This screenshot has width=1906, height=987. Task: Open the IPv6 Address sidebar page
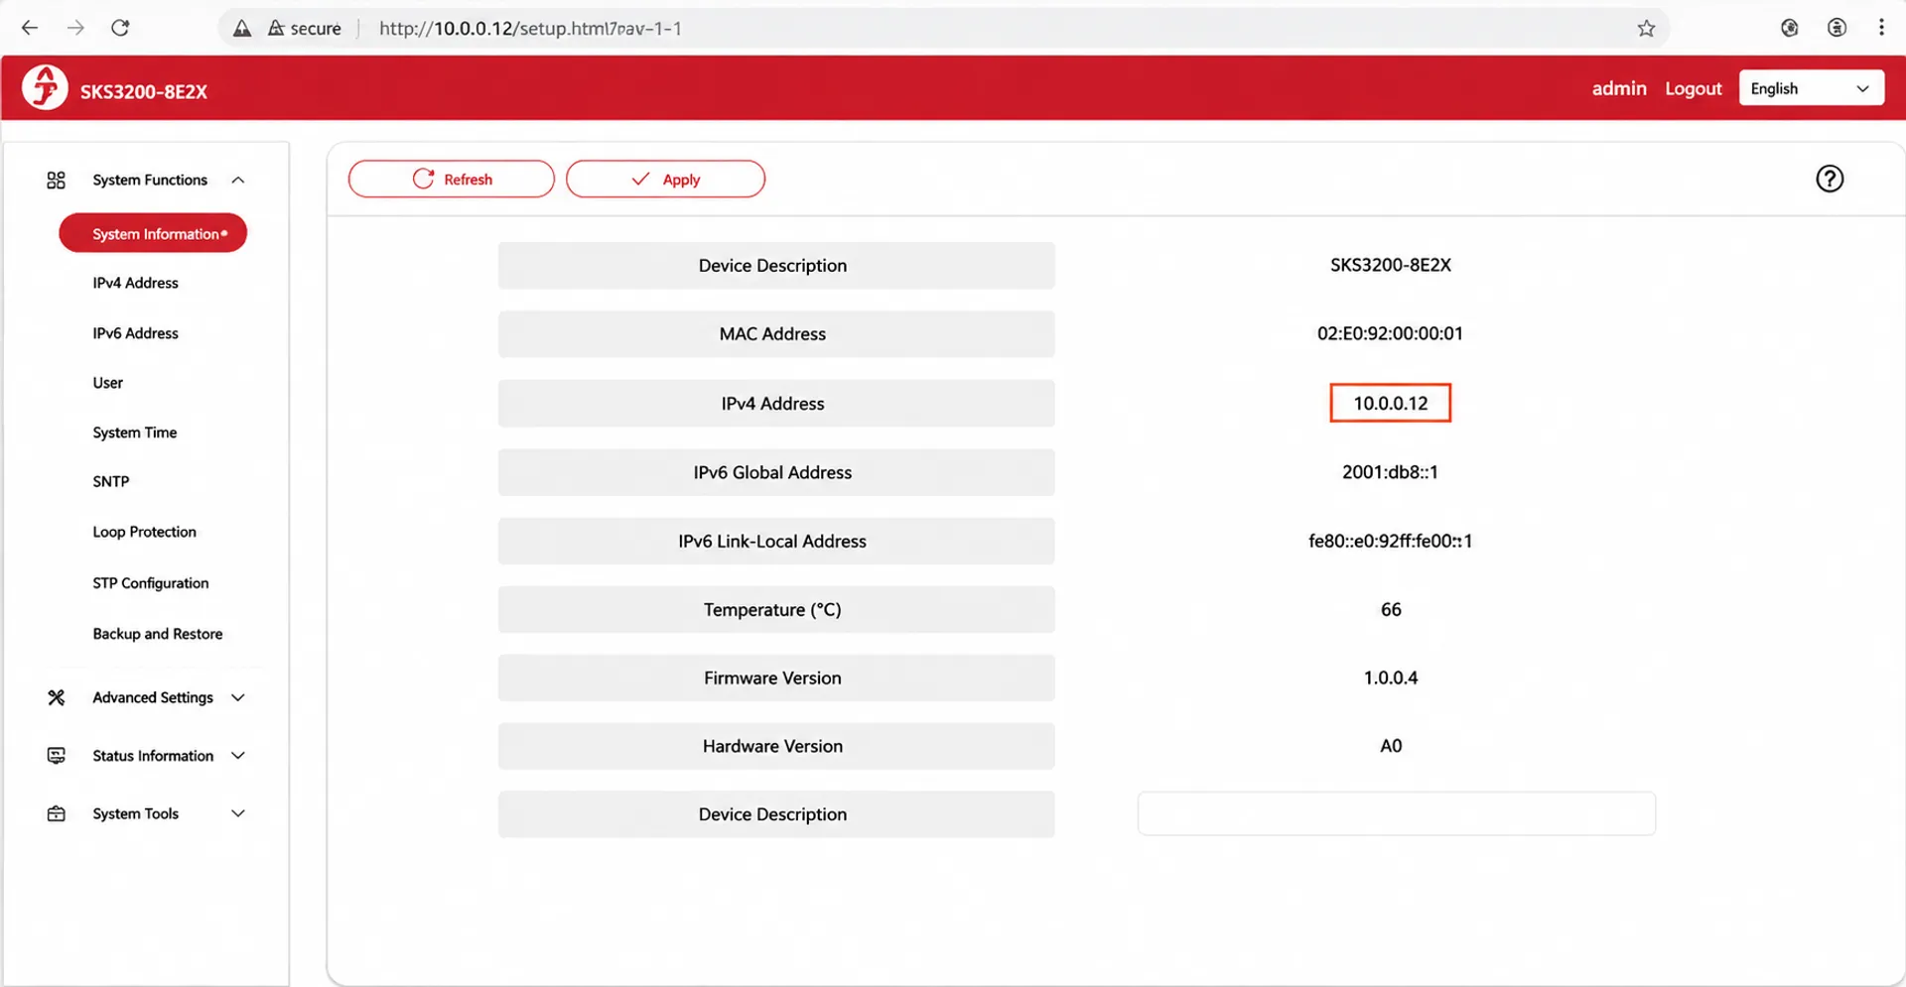(135, 333)
